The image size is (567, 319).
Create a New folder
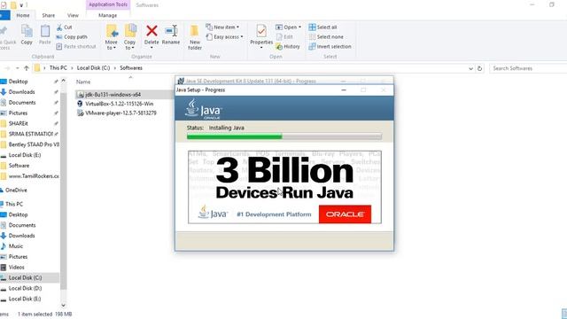point(195,37)
